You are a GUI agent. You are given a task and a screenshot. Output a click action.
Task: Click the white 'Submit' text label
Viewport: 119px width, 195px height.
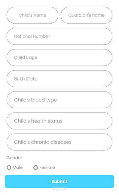click(59, 181)
